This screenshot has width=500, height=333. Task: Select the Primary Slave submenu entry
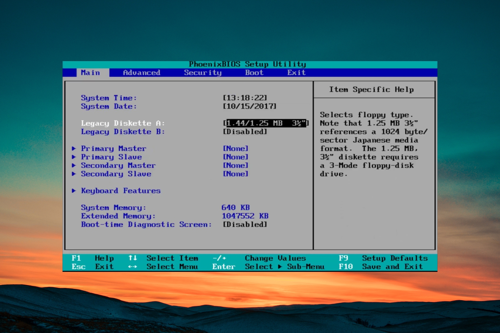[111, 157]
